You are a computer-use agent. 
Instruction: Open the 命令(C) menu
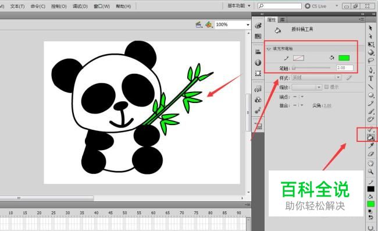point(38,6)
